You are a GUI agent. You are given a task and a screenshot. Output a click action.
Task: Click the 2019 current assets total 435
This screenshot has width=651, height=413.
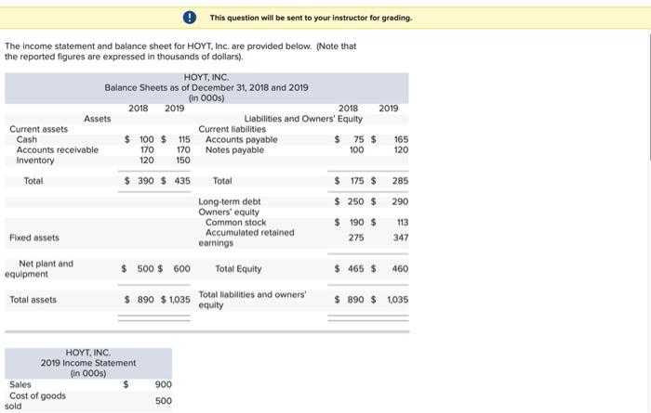[182, 181]
